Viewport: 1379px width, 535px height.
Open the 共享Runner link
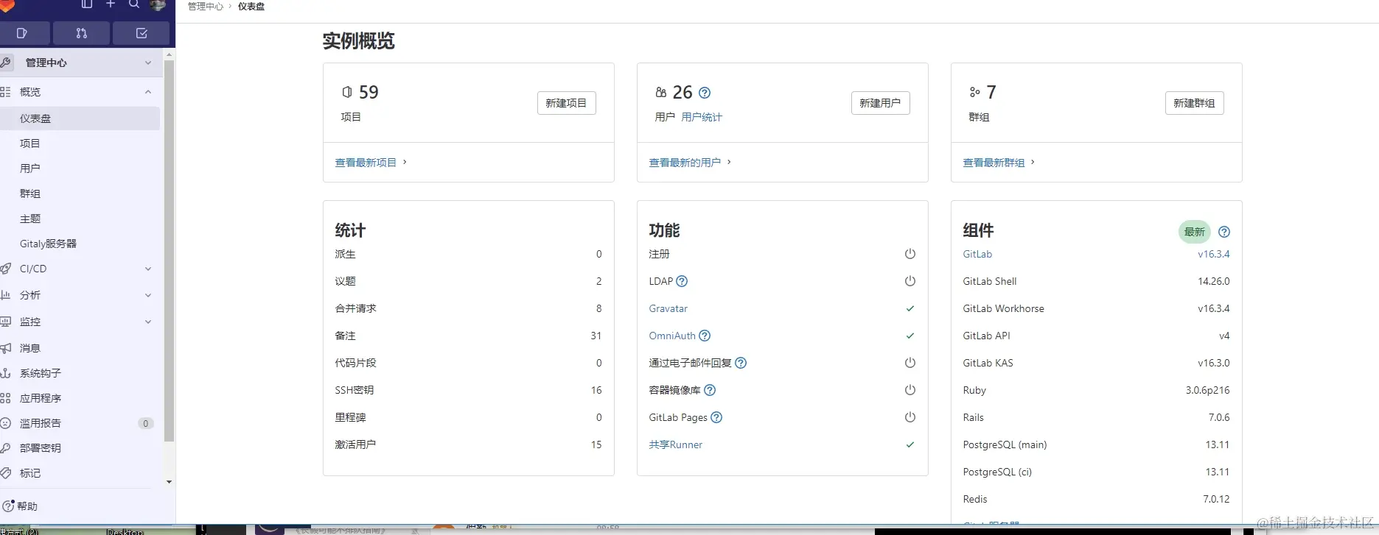(675, 444)
